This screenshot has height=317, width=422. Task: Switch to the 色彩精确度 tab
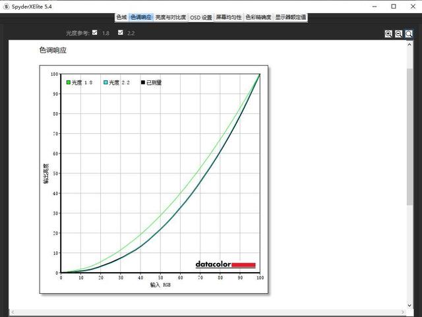coord(258,17)
